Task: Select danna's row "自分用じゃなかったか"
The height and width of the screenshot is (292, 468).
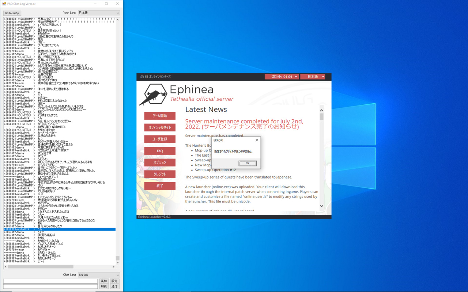Action: pyautogui.click(x=60, y=226)
